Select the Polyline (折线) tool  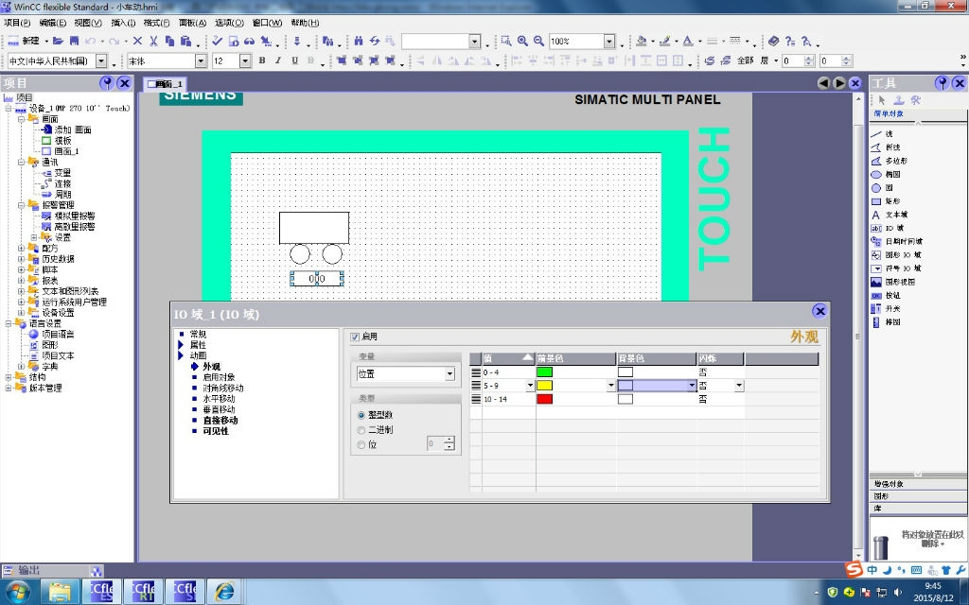(x=885, y=147)
